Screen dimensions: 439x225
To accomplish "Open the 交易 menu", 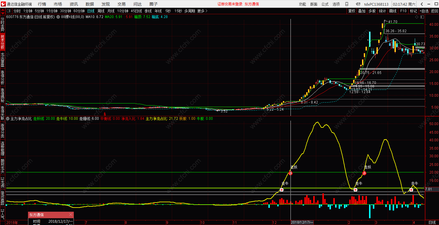I will (121, 4).
